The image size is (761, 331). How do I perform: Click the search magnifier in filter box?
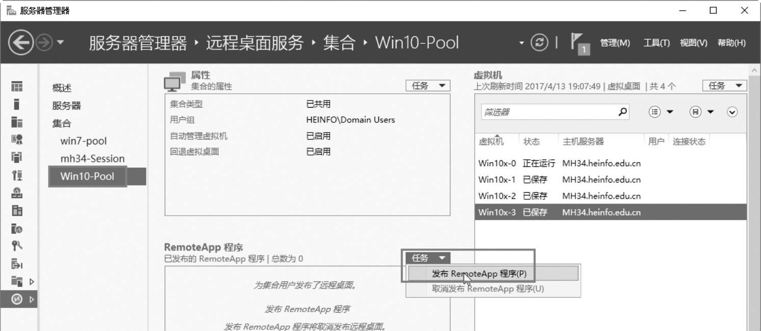[x=622, y=112]
